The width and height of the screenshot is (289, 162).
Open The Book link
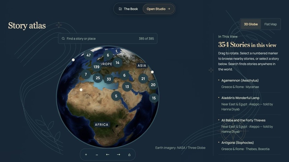click(128, 9)
